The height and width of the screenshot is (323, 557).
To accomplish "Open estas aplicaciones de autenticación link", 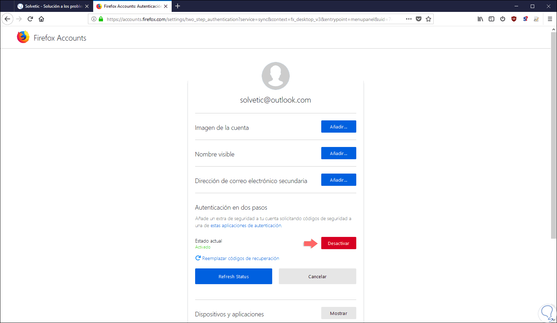I will coord(246,226).
